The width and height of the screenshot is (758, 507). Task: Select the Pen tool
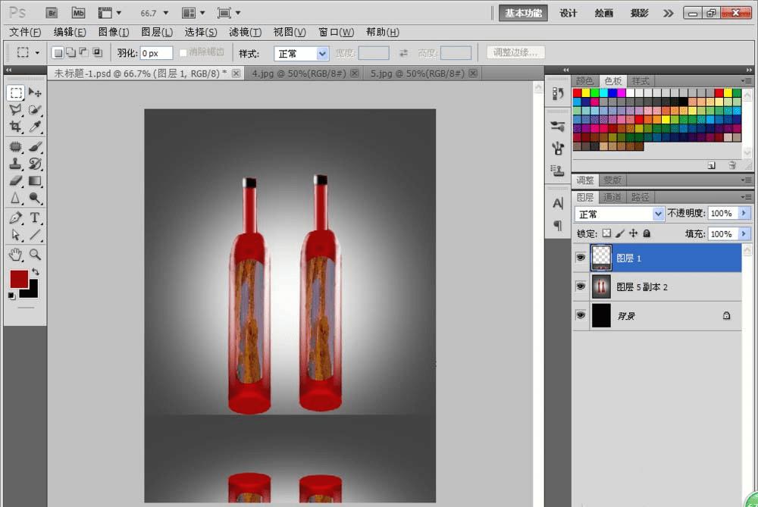click(x=15, y=218)
